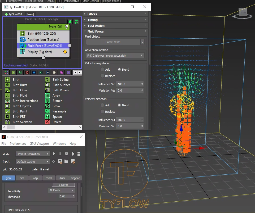This screenshot has height=213, width=255.
Task: Select the purple operator category icon
Action: [68, 72]
